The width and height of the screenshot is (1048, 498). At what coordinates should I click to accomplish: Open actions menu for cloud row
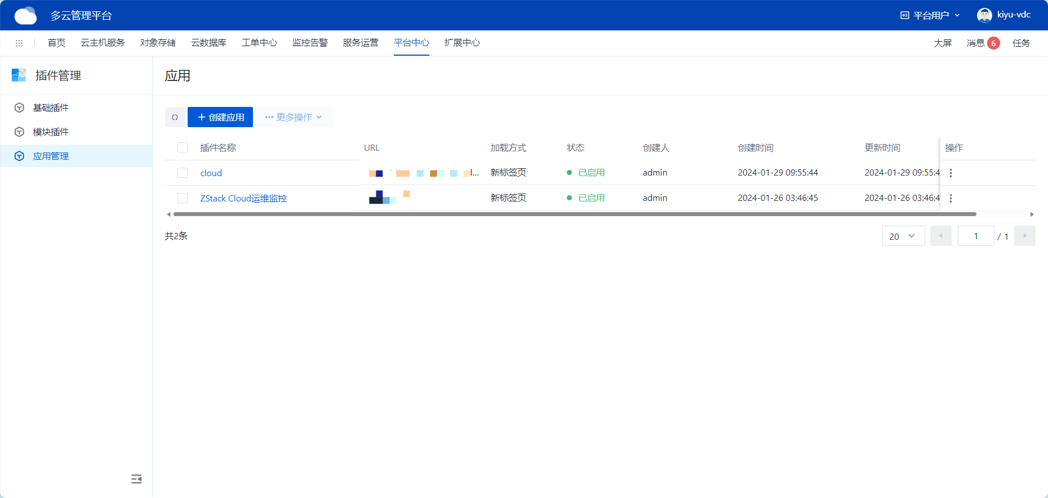[951, 173]
